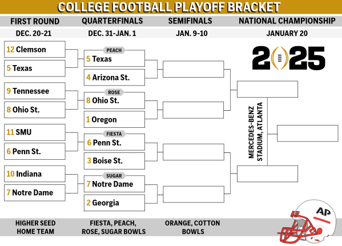Select the Sugar bowl label

[114, 176]
